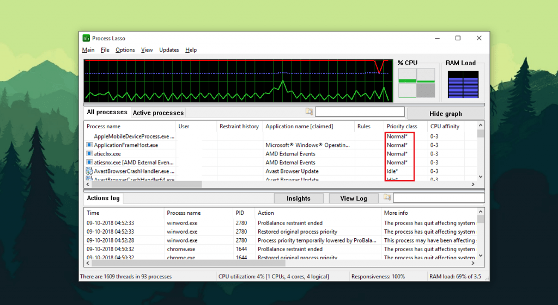Viewport: 558px width, 305px height.
Task: Open the Main menu
Action: point(88,49)
